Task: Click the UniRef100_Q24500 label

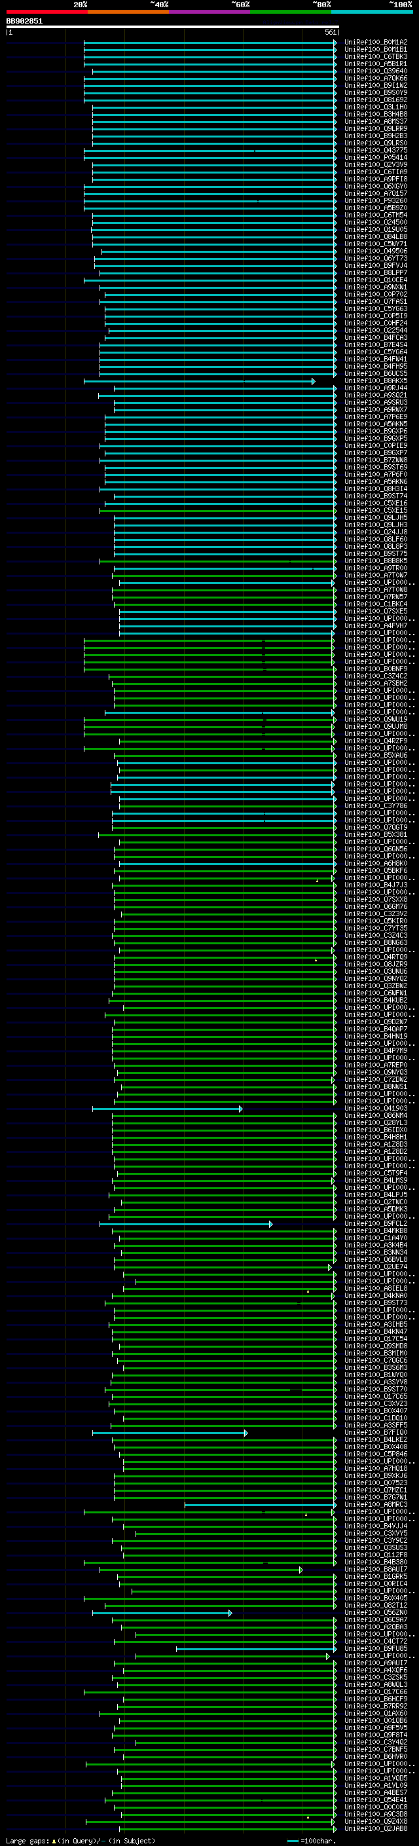Action: coord(375,222)
